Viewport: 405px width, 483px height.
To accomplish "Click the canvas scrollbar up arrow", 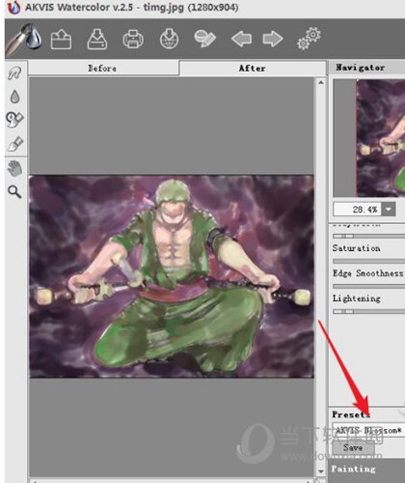I will coord(321,82).
